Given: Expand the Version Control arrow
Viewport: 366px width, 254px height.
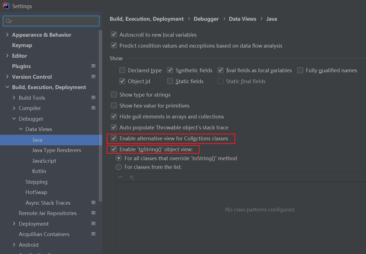Looking at the screenshot, I should pos(7,77).
